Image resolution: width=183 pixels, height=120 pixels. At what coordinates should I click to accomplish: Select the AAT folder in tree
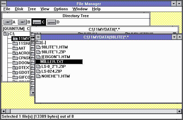[x=15, y=48]
